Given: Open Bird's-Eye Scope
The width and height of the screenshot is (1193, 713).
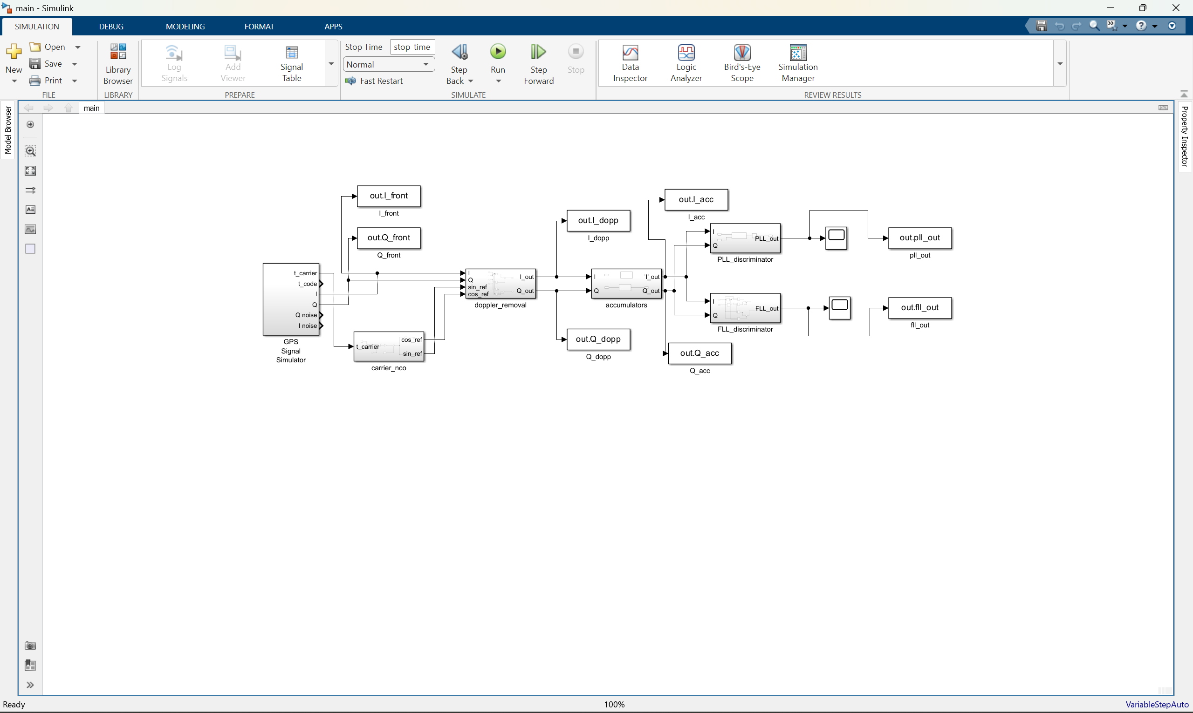Looking at the screenshot, I should (741, 64).
